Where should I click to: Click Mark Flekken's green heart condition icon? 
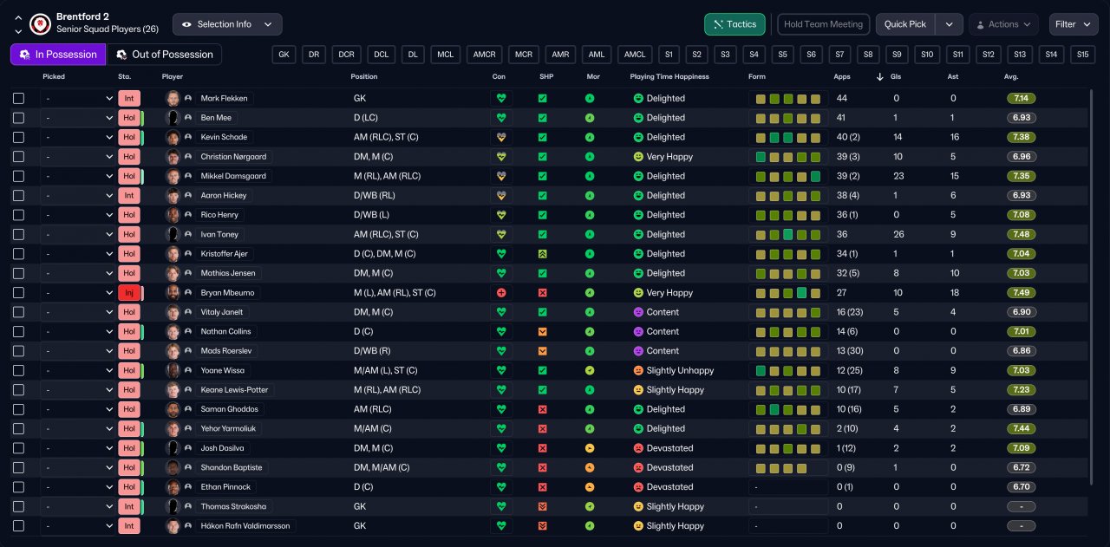click(500, 99)
